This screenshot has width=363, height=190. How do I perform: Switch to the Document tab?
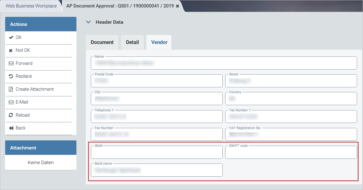(x=102, y=42)
